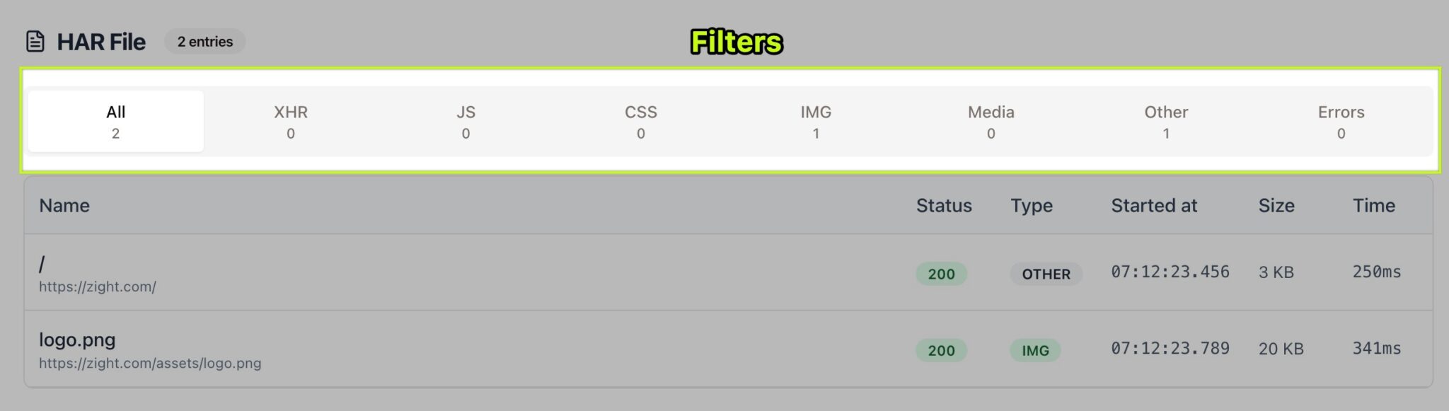The width and height of the screenshot is (1449, 411).
Task: Click the 2 entries badge
Action: click(205, 41)
